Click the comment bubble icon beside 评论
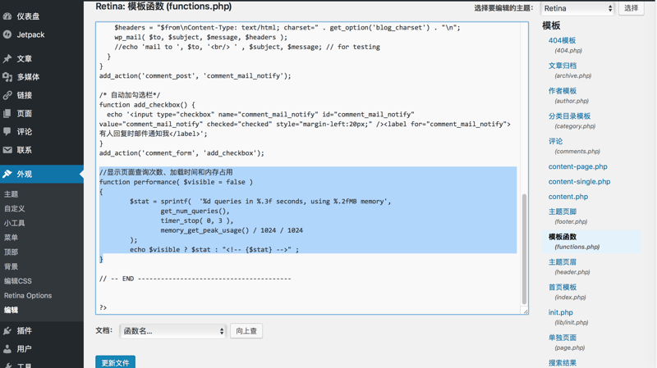 tap(7, 132)
